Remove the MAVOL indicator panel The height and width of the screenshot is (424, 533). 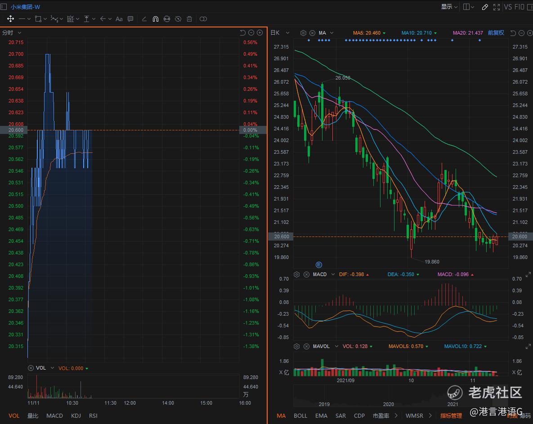(306, 346)
